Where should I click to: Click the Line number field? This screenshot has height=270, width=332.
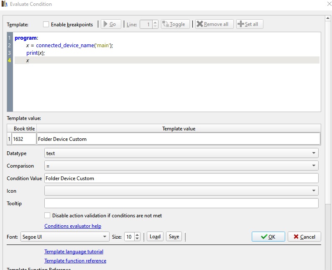point(146,24)
